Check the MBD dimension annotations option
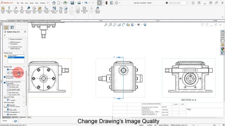Viewport: 225px width, 126px height. coord(9,43)
